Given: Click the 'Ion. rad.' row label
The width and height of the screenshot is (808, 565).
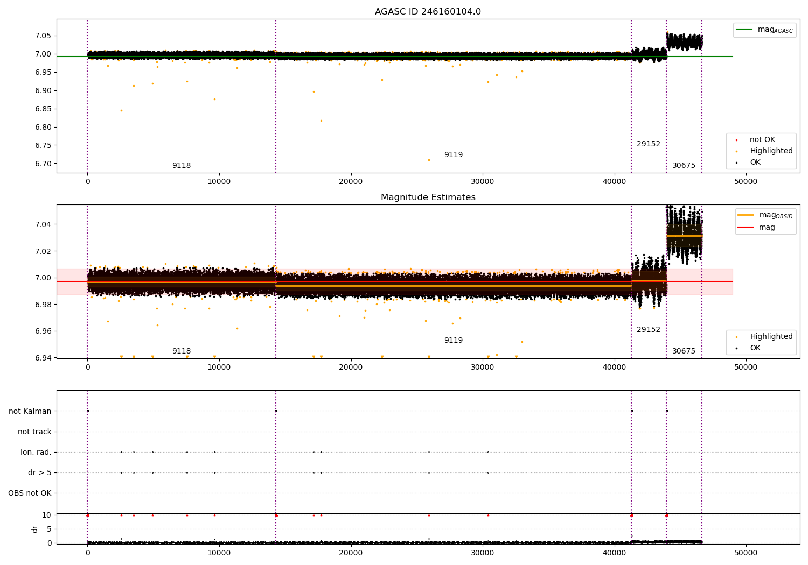Looking at the screenshot, I should [36, 452].
